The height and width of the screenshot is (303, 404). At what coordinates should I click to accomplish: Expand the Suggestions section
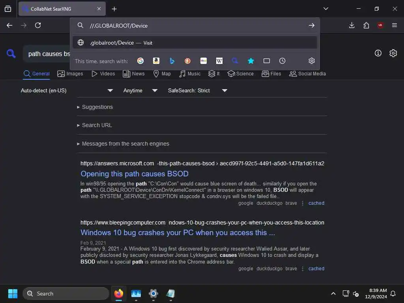pyautogui.click(x=95, y=107)
